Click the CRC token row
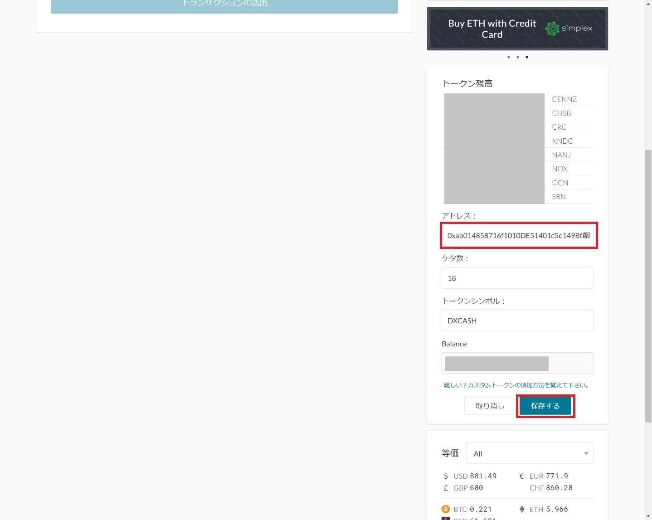This screenshot has height=520, width=652. pos(517,127)
